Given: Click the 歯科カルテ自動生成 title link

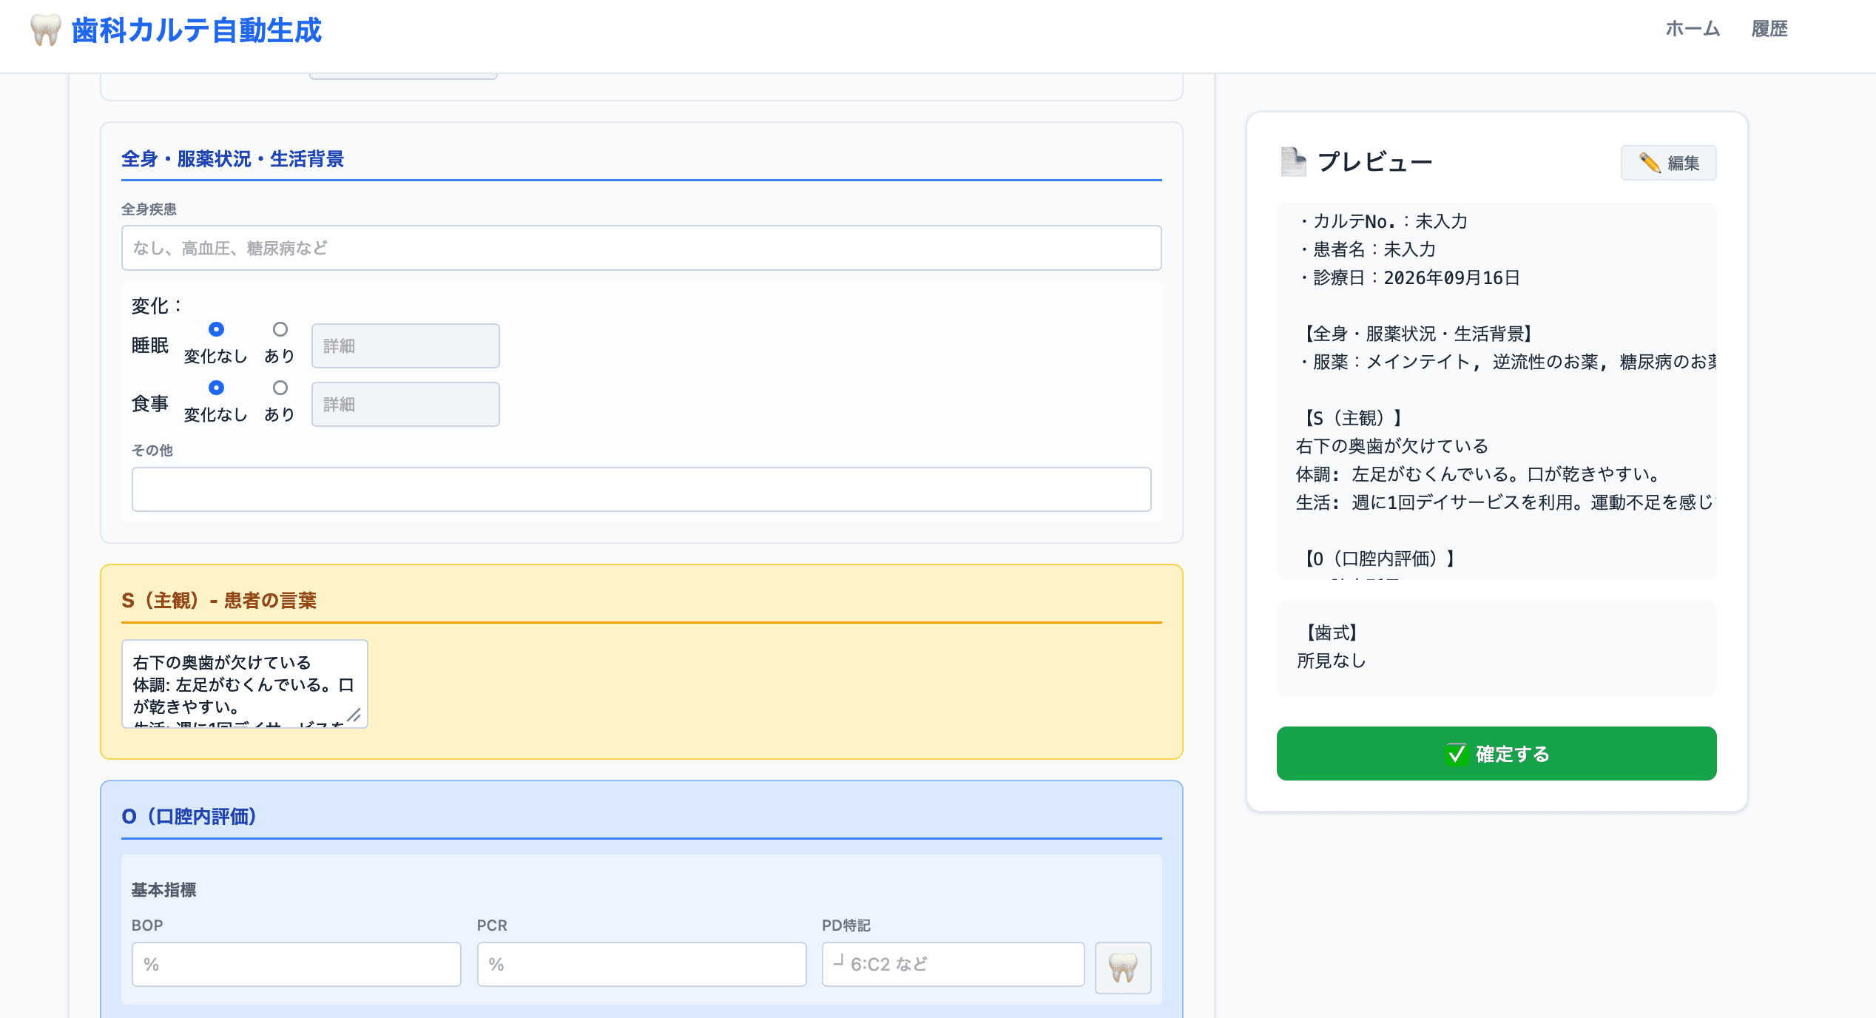Looking at the screenshot, I should click(197, 30).
